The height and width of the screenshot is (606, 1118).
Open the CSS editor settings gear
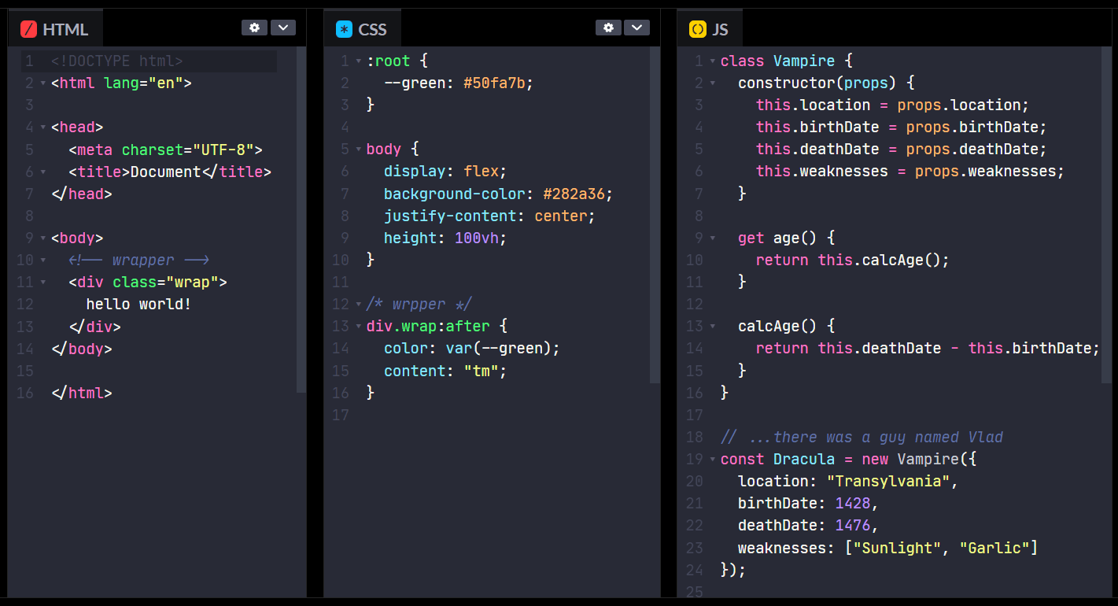click(x=608, y=27)
